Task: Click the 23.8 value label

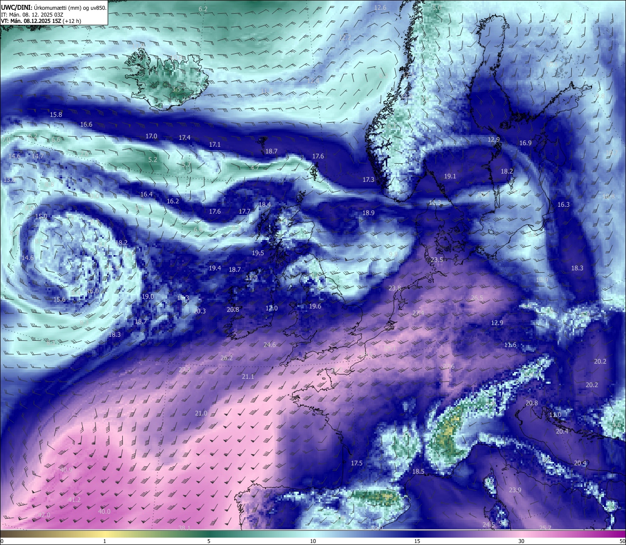Action: [395, 288]
